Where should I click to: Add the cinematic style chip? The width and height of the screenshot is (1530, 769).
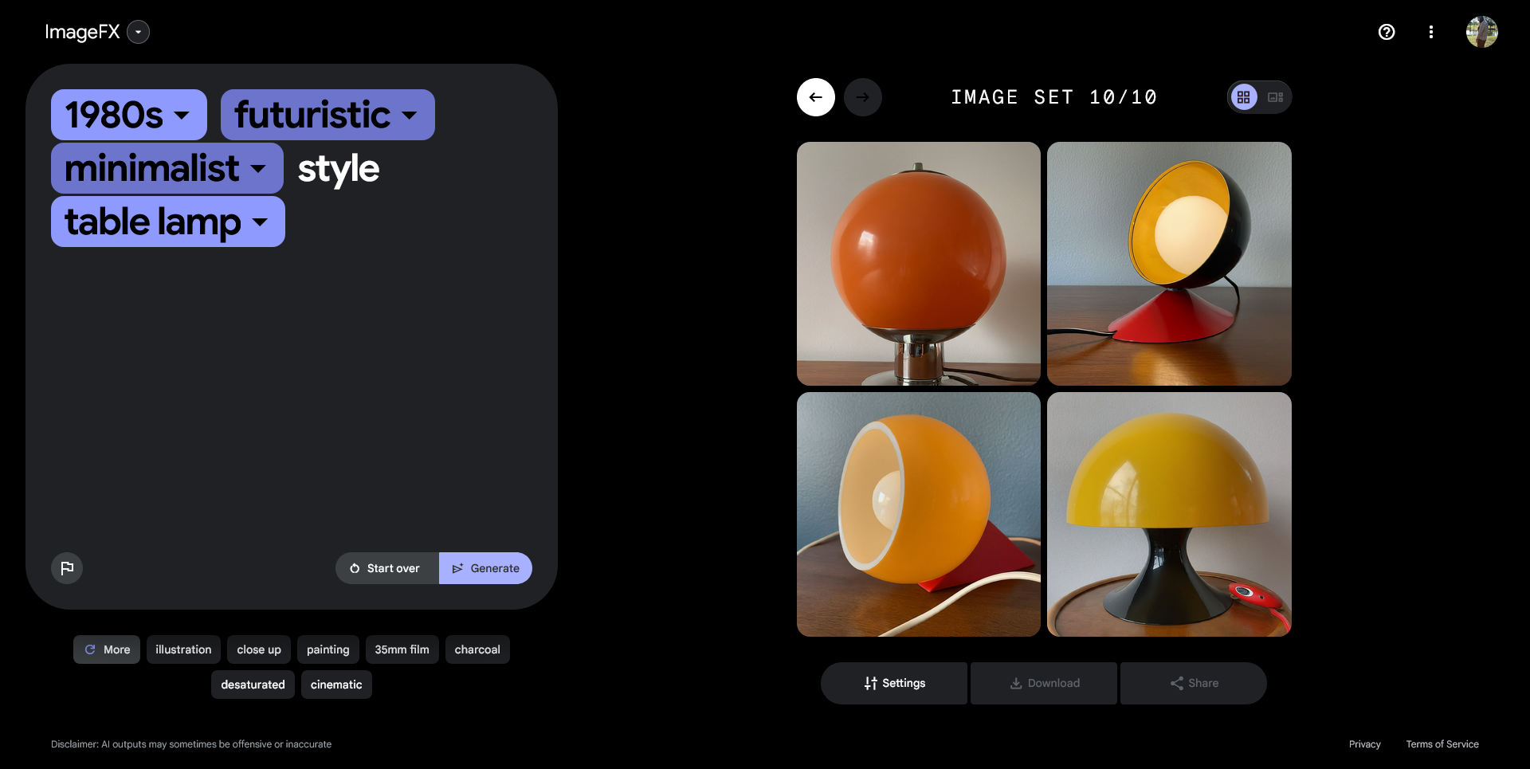tap(336, 685)
